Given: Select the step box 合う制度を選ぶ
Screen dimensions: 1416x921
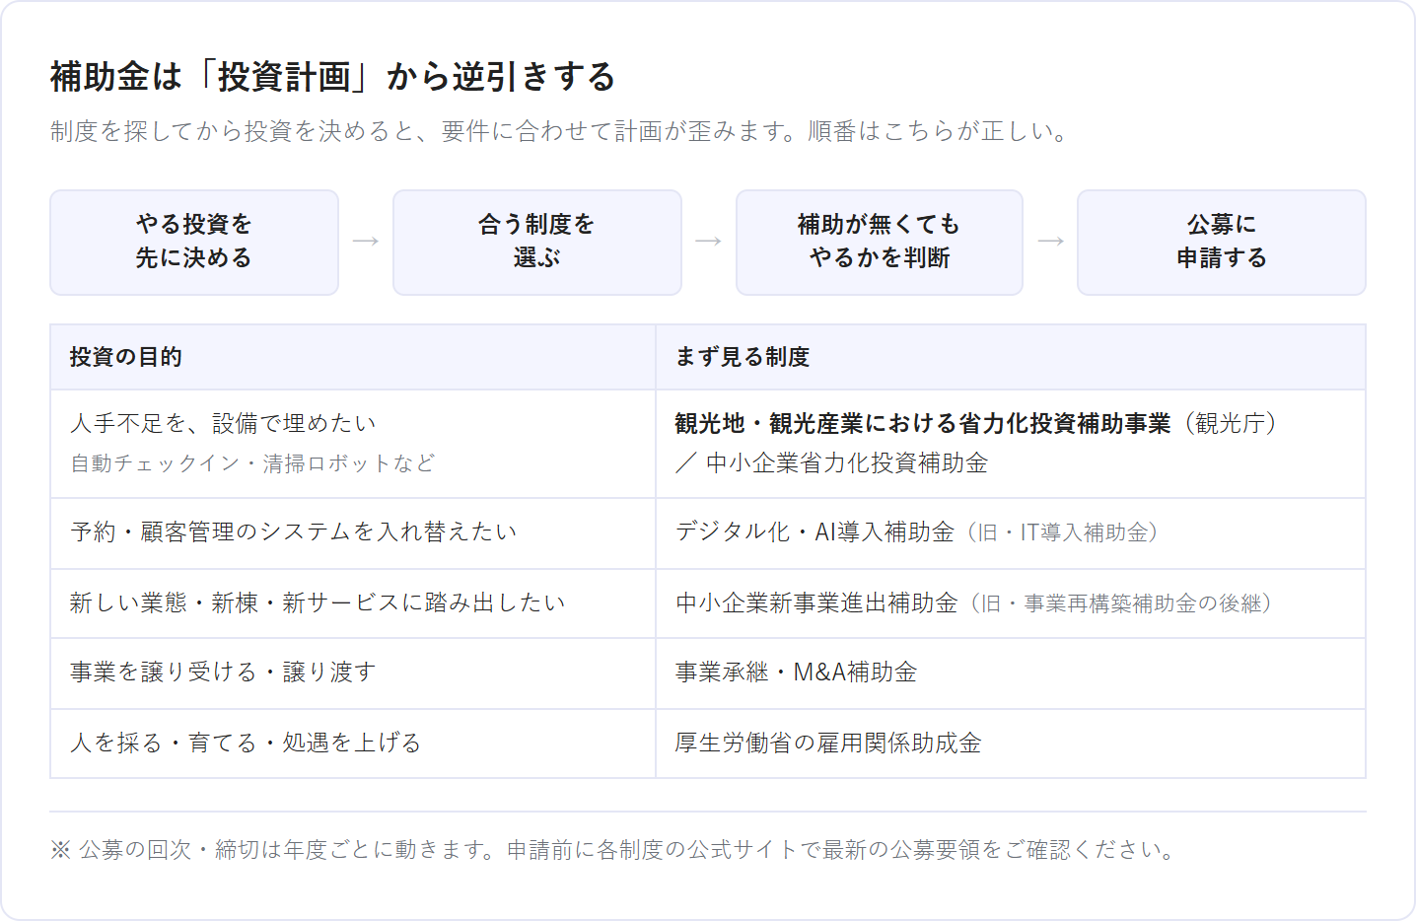Looking at the screenshot, I should pos(537,243).
